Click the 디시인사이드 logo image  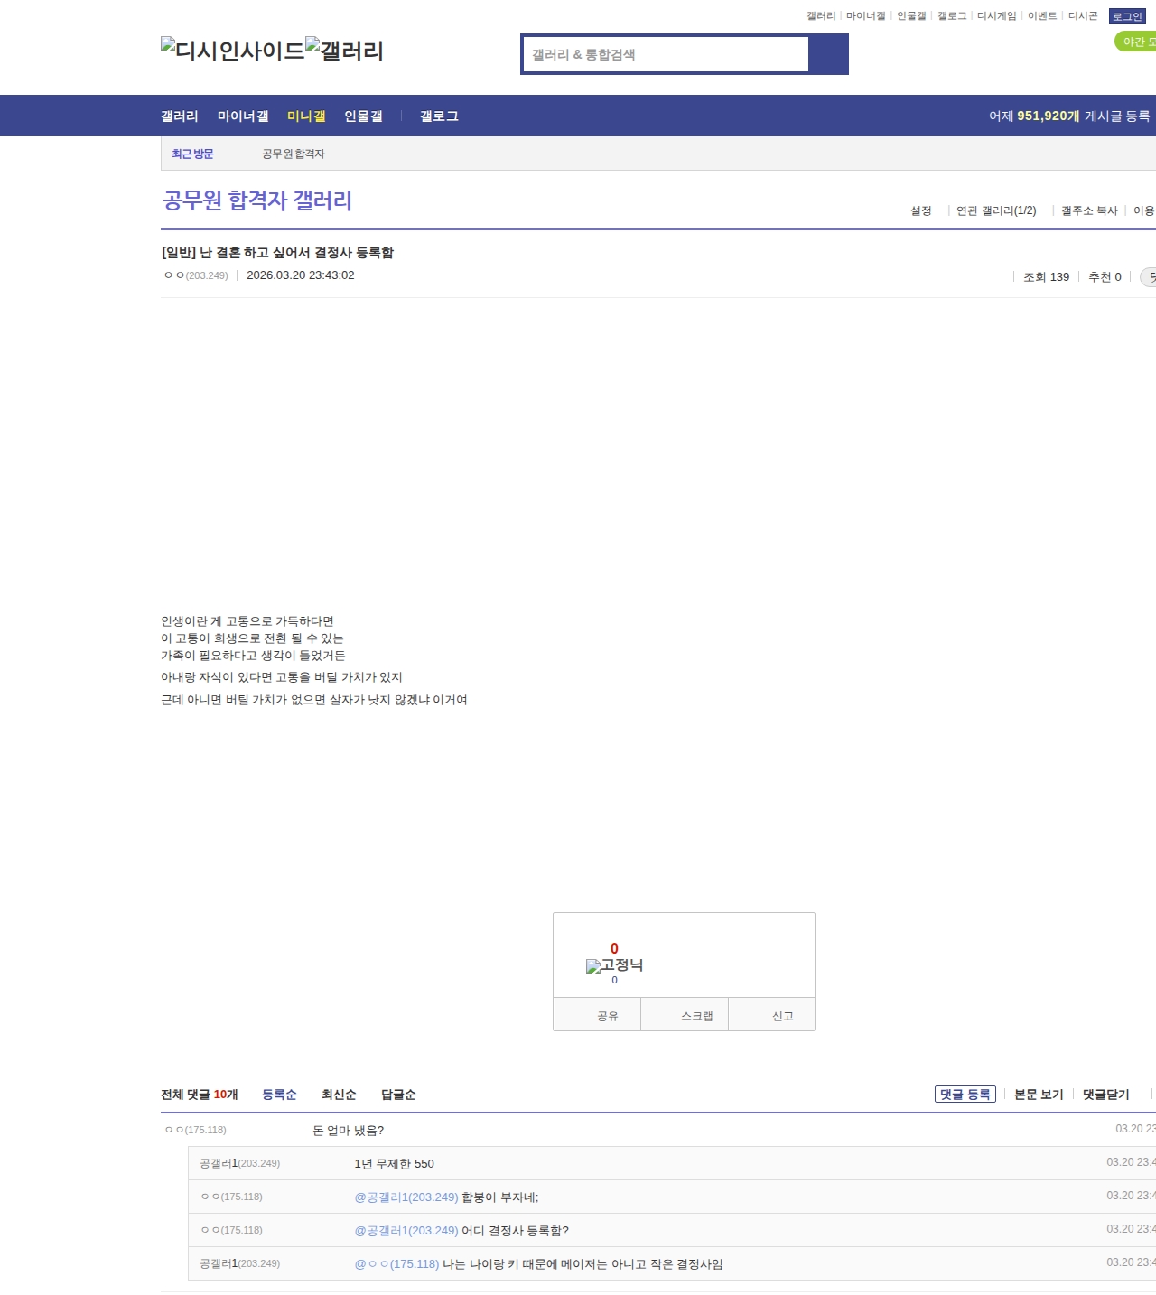pos(233,51)
